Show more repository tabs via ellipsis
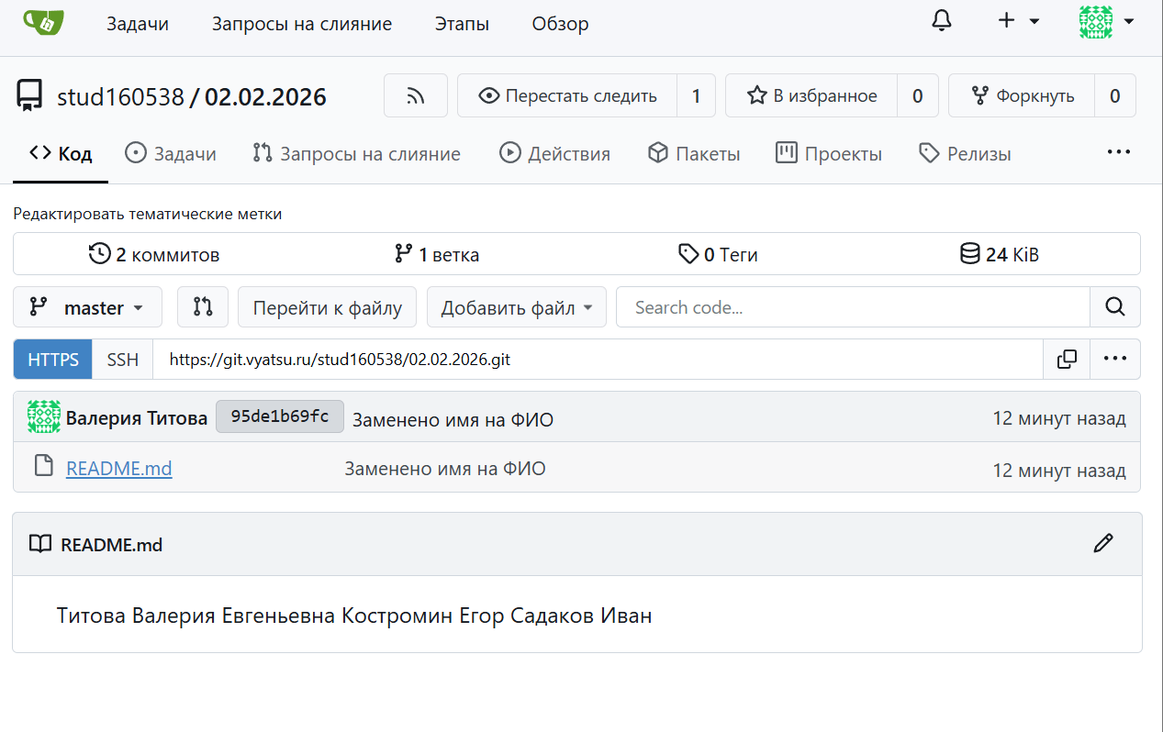The image size is (1163, 732). pos(1117,152)
